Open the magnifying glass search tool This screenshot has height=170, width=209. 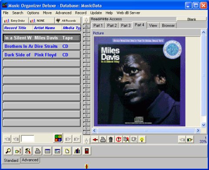[8, 151]
